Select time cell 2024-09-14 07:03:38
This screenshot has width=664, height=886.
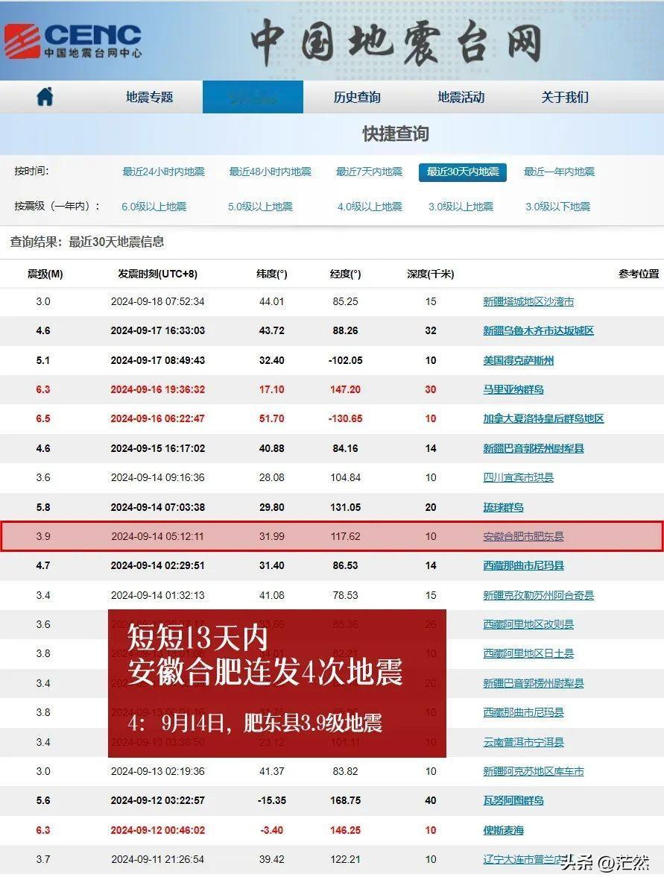click(x=157, y=507)
